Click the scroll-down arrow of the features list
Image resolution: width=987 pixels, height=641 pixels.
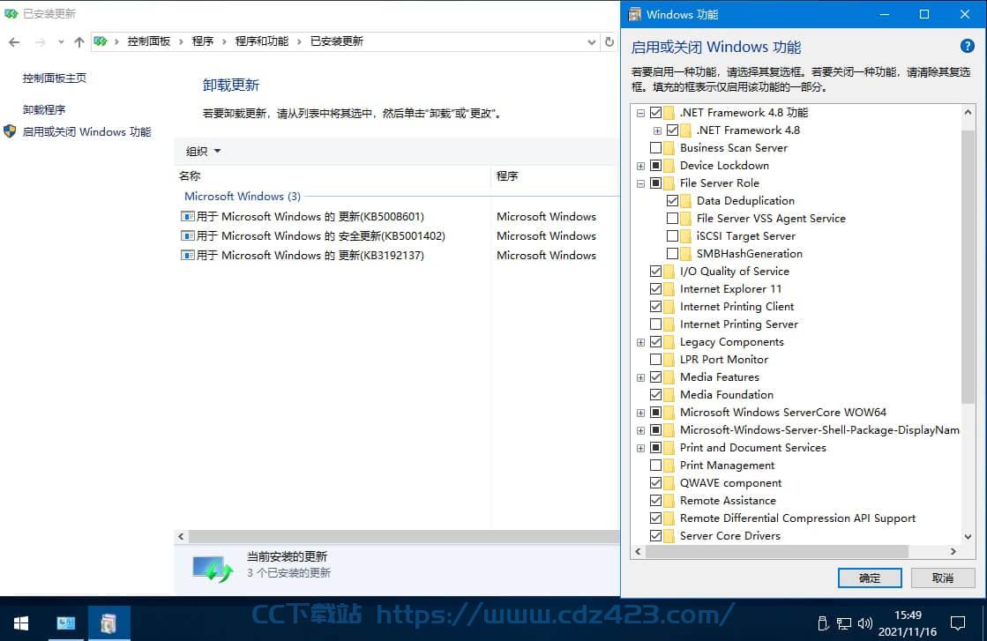point(968,537)
